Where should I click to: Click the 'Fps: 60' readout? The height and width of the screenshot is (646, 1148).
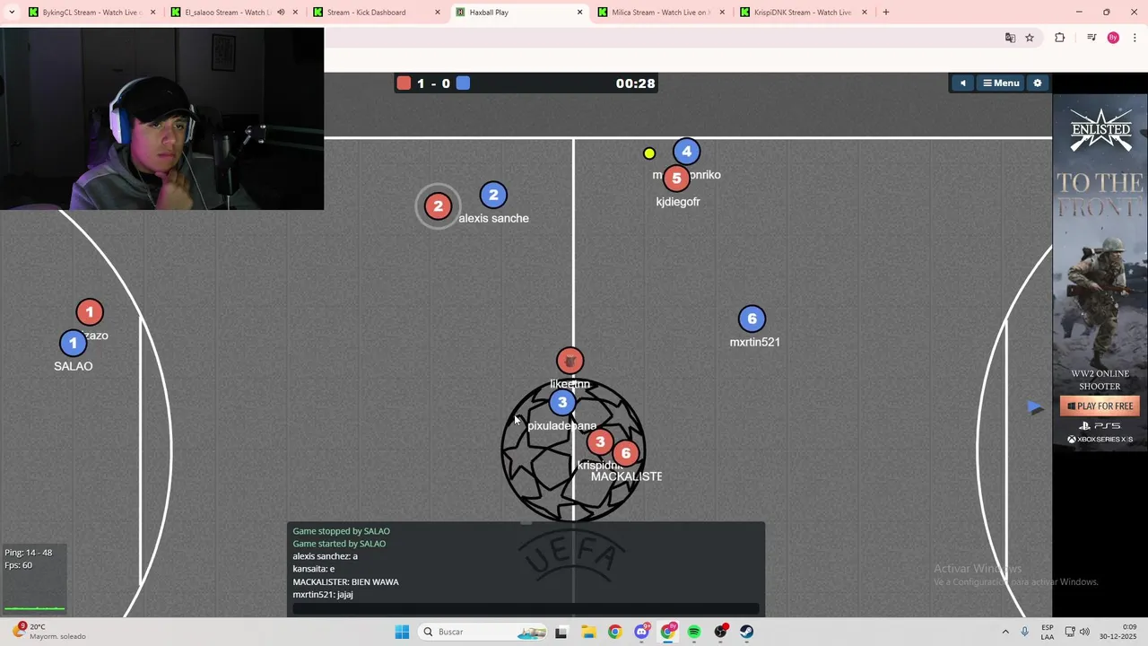[x=18, y=565]
